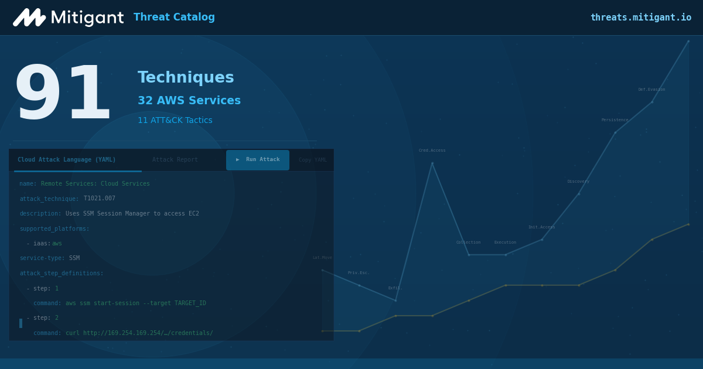The width and height of the screenshot is (703, 369).
Task: Click the Persistence chart point
Action: click(x=615, y=132)
